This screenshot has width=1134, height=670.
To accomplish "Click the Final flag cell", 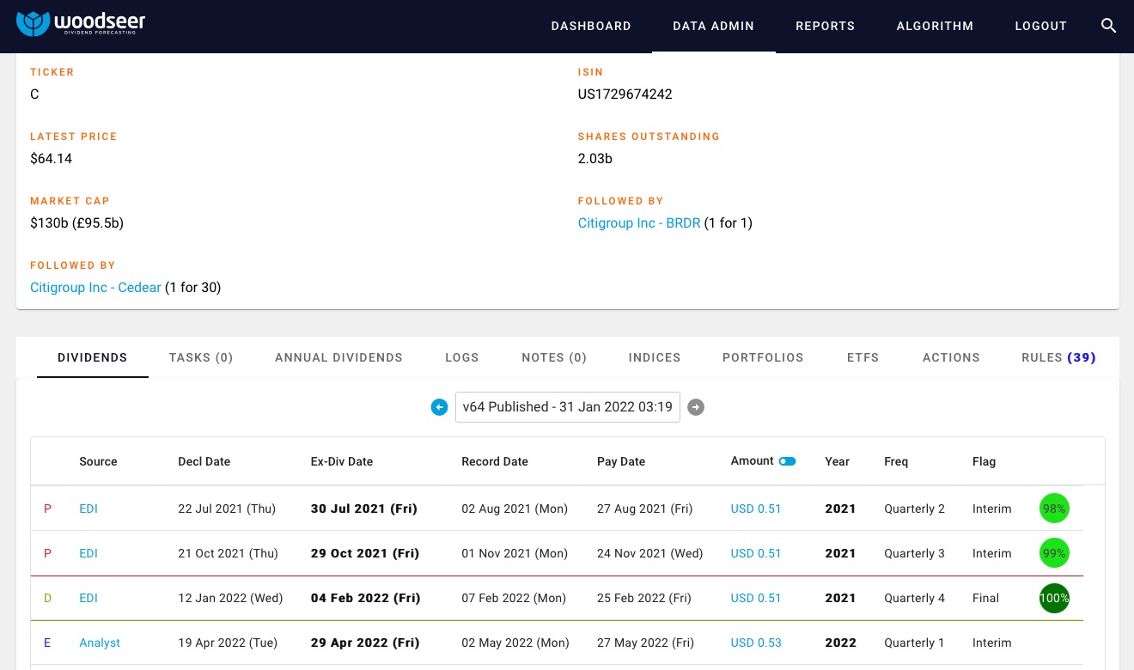I will [986, 598].
